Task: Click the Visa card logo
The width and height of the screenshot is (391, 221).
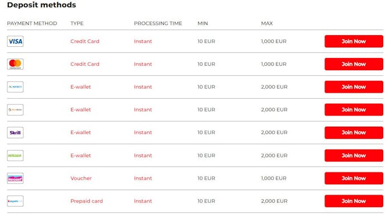Action: point(15,41)
